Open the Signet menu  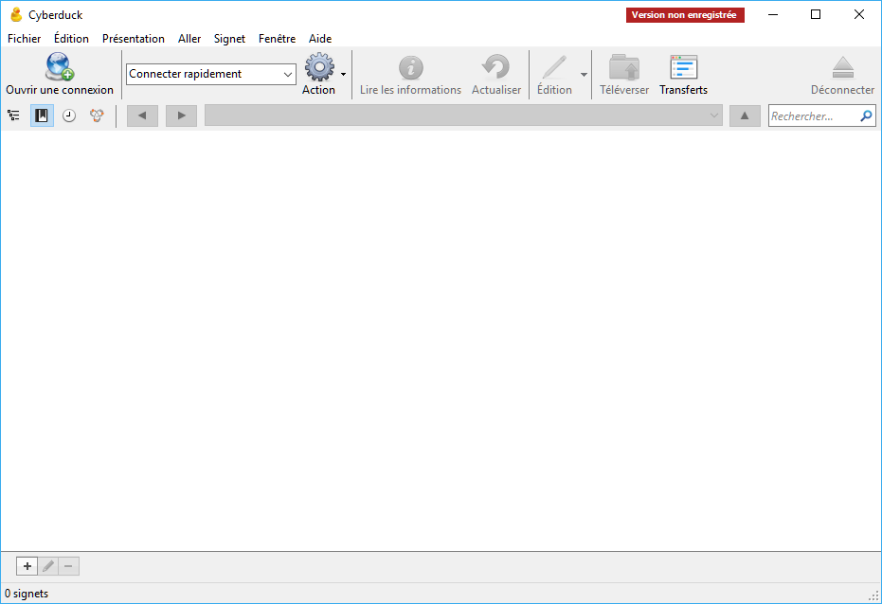click(x=229, y=39)
